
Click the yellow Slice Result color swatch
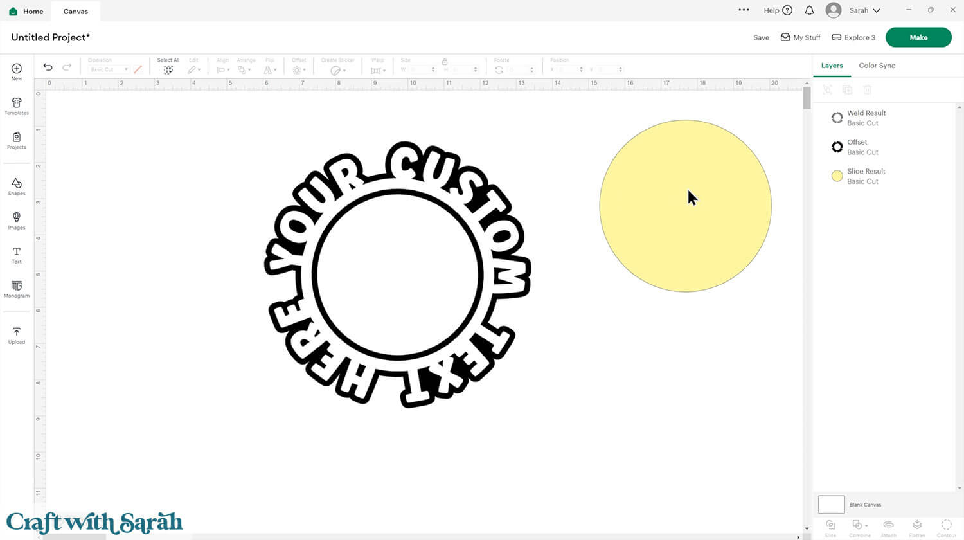click(x=837, y=176)
